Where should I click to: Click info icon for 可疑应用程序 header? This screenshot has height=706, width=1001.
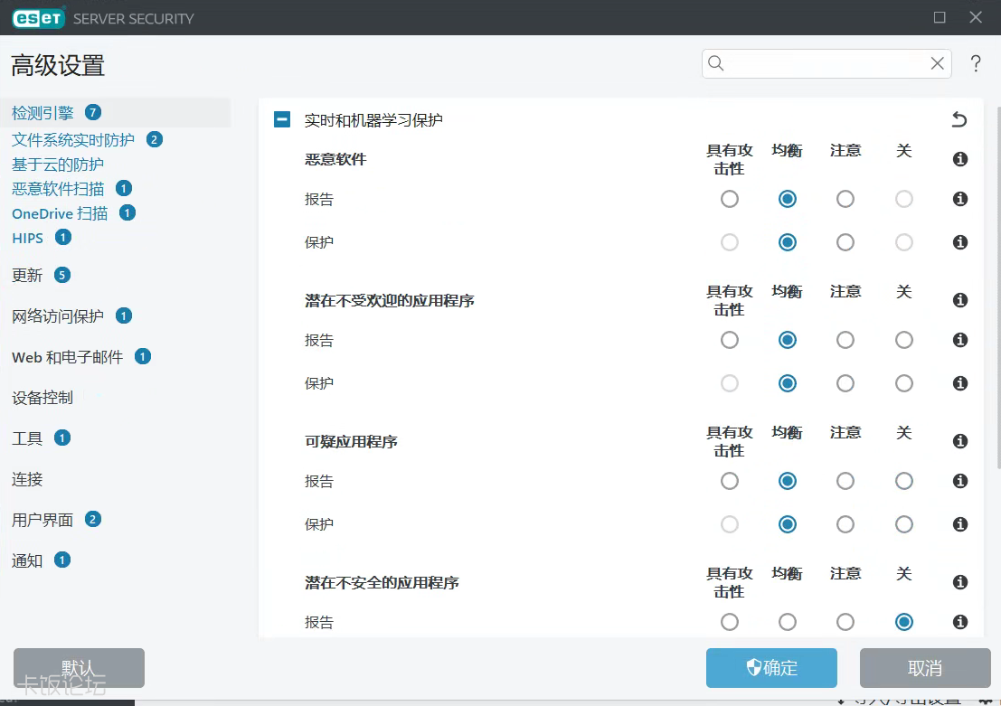[x=959, y=441]
